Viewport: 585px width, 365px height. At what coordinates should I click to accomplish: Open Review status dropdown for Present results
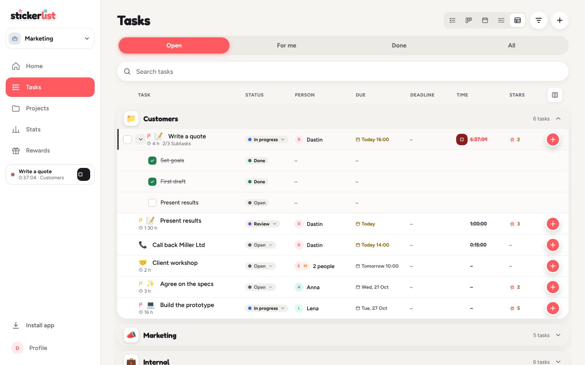click(262, 224)
